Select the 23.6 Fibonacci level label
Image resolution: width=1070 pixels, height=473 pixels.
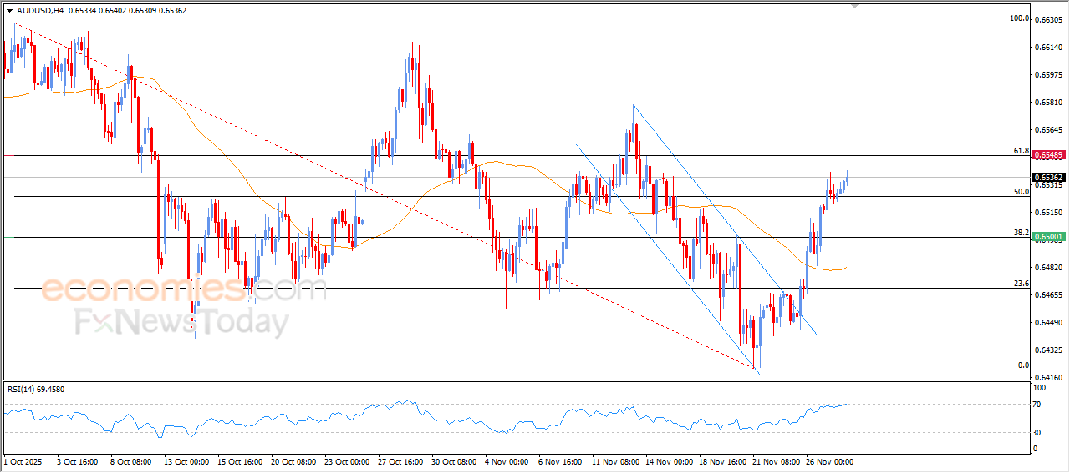coord(1020,284)
